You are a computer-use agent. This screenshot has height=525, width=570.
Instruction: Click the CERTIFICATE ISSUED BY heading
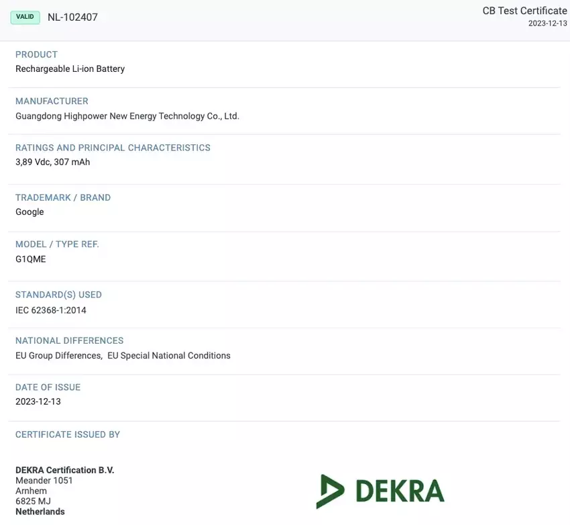(x=68, y=434)
